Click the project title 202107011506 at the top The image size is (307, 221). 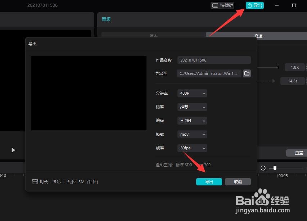tap(42, 5)
